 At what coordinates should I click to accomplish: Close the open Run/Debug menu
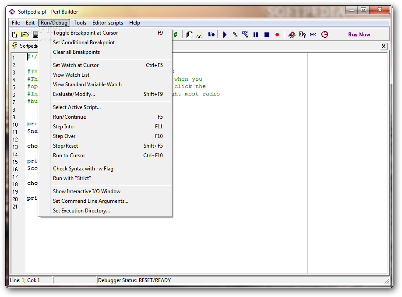54,23
